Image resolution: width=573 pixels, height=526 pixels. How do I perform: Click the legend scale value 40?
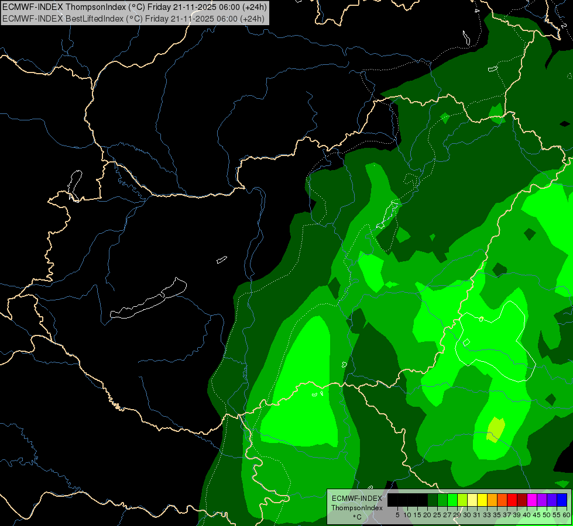pos(527,515)
